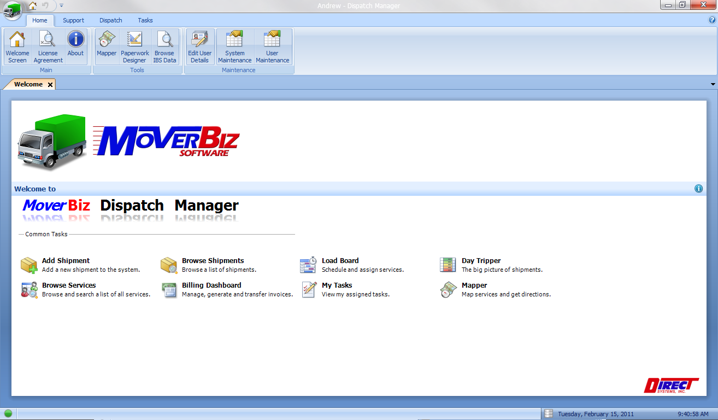The image size is (718, 420).
Task: Open the tab list dropdown arrow
Action: tap(713, 84)
